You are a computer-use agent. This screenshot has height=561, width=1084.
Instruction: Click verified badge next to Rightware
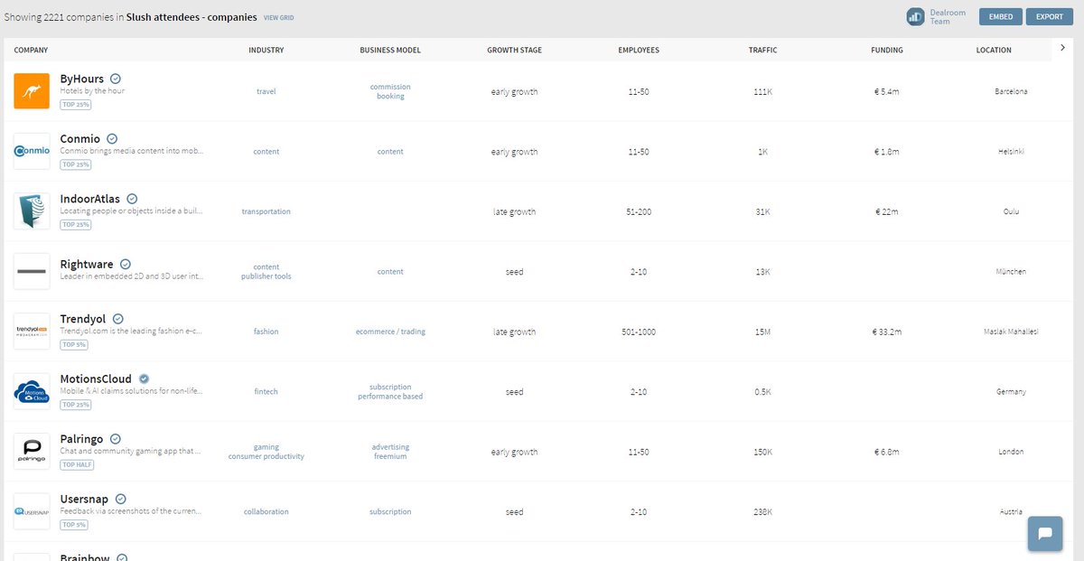126,264
